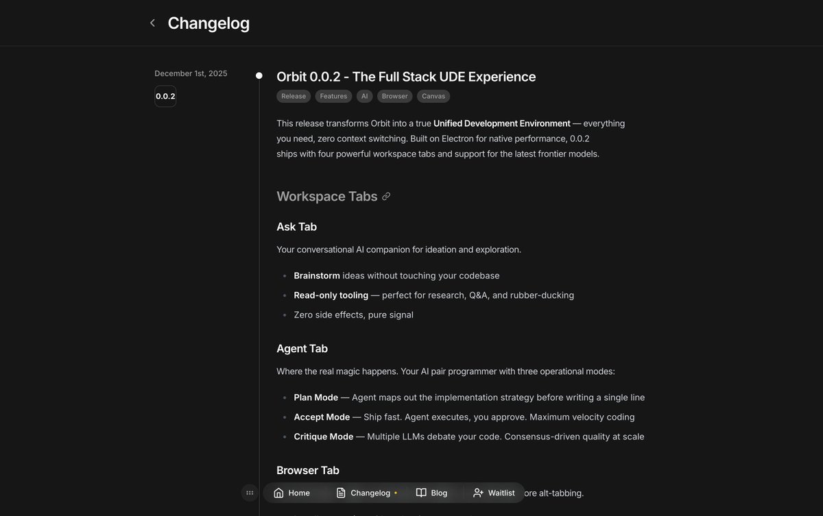Click the Changelog page title
The image size is (823, 516).
[x=208, y=23]
